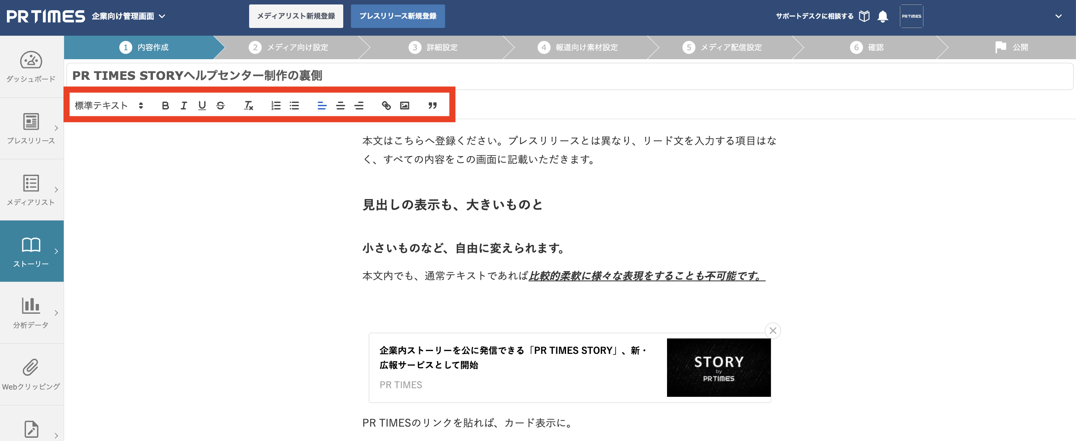Open Webクリッピング in sidebar
This screenshot has height=441, width=1076.
point(31,374)
